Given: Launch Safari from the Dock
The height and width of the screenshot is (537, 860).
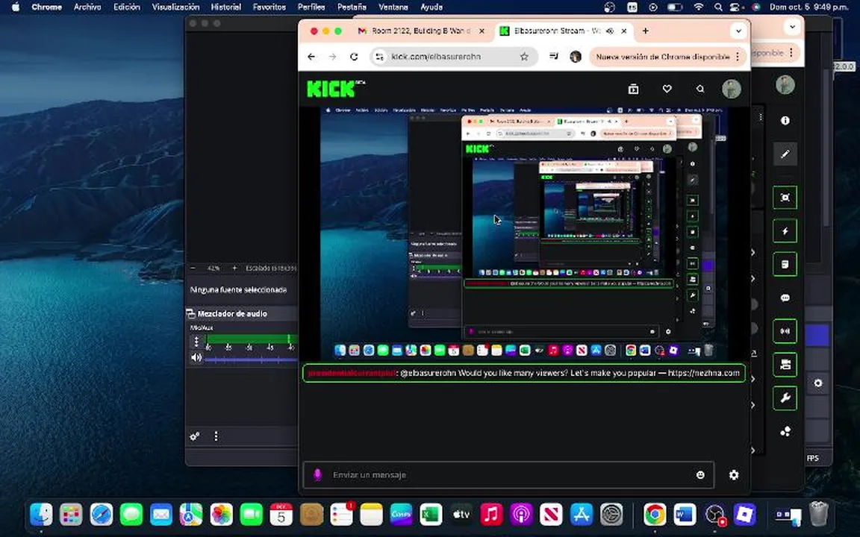Looking at the screenshot, I should [102, 515].
